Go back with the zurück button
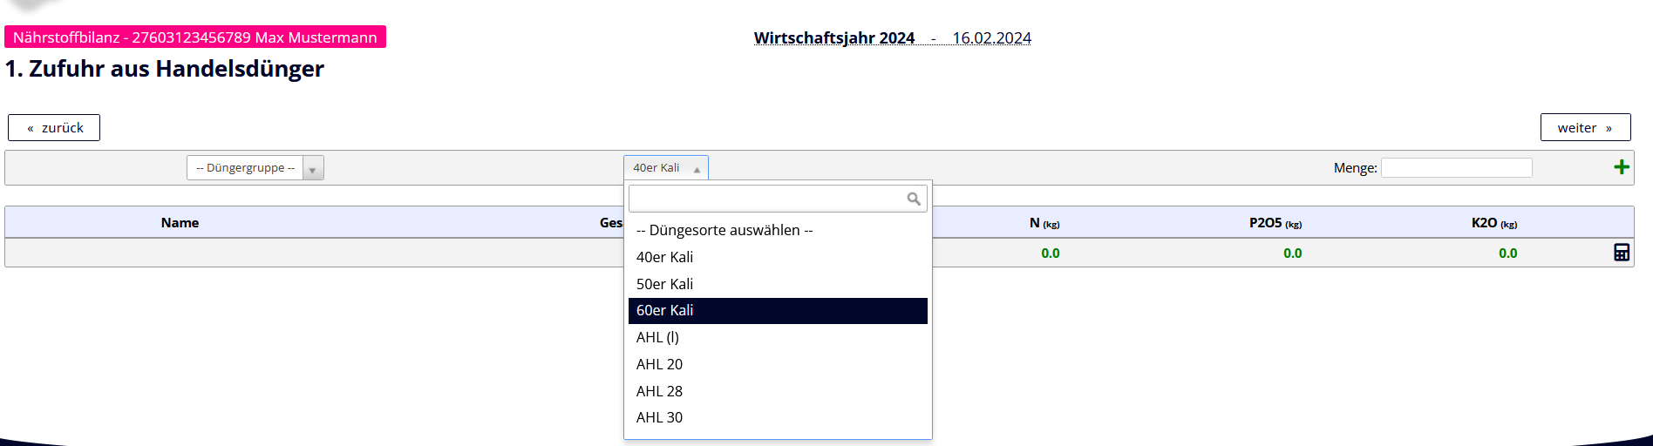The width and height of the screenshot is (1653, 446). pyautogui.click(x=54, y=127)
